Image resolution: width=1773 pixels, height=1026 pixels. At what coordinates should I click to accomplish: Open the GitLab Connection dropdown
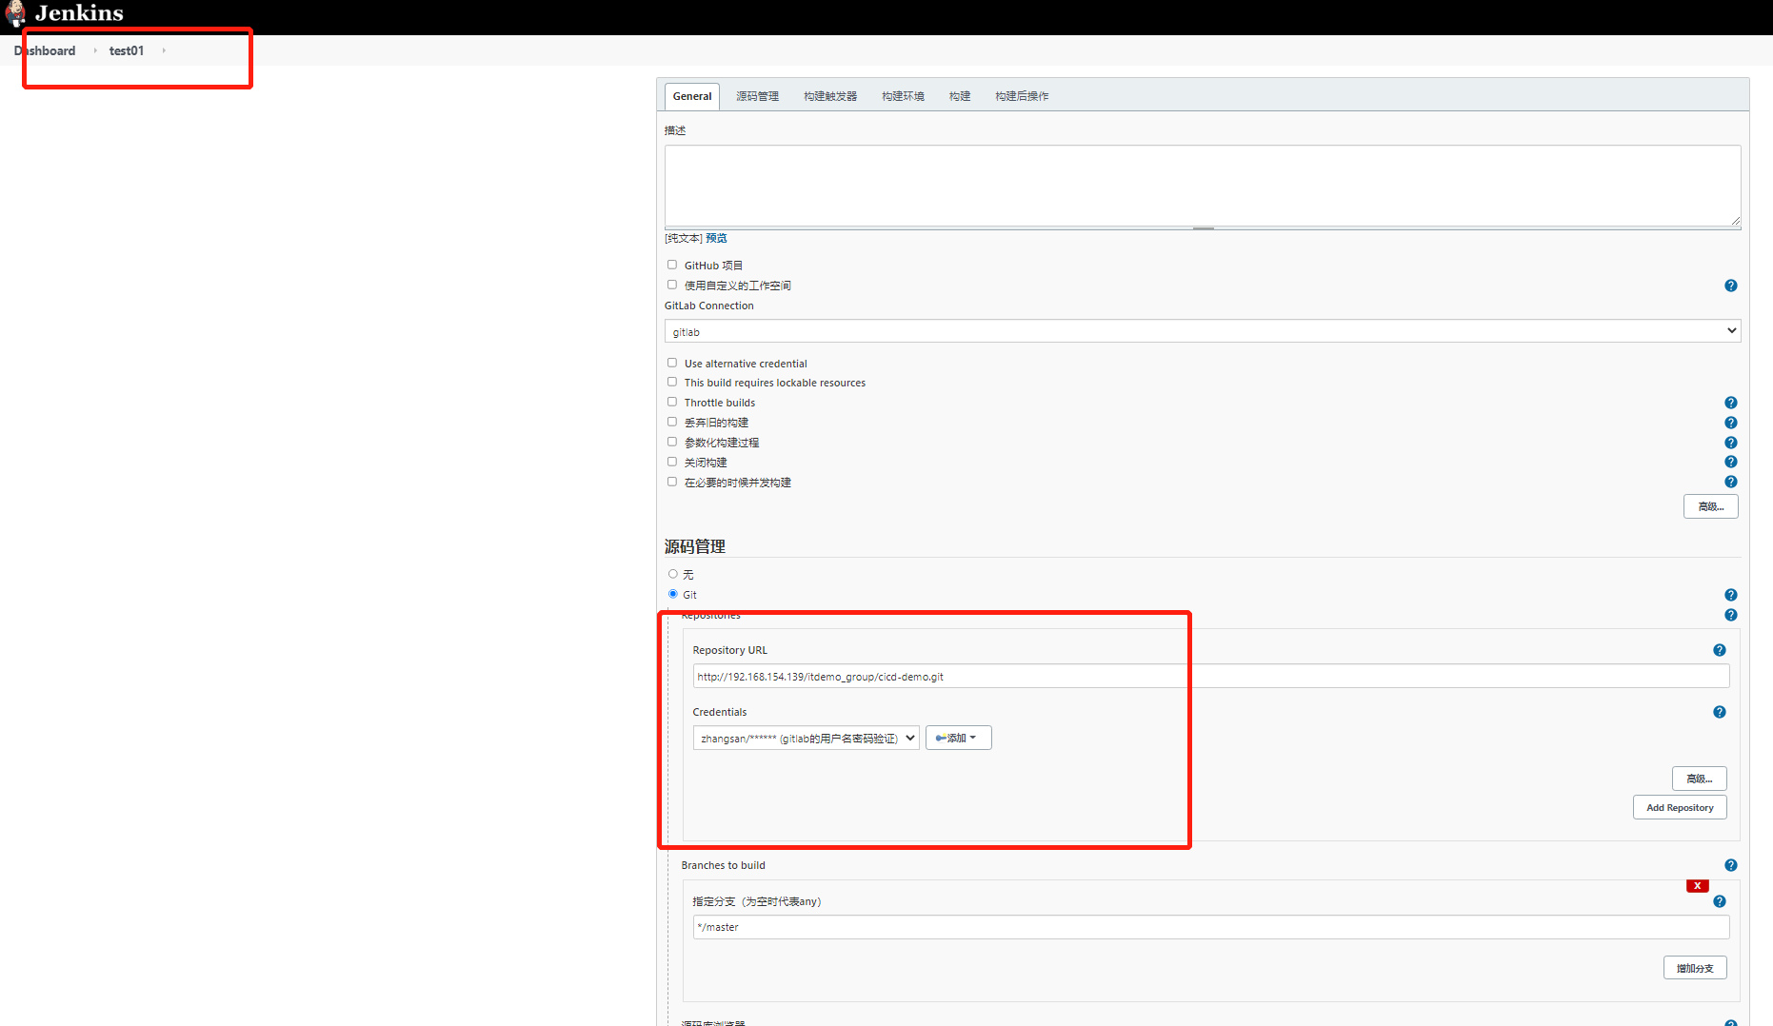pyautogui.click(x=1203, y=331)
